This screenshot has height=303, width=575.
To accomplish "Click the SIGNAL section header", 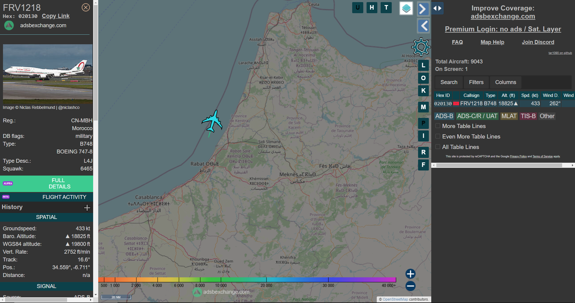I will (46, 286).
